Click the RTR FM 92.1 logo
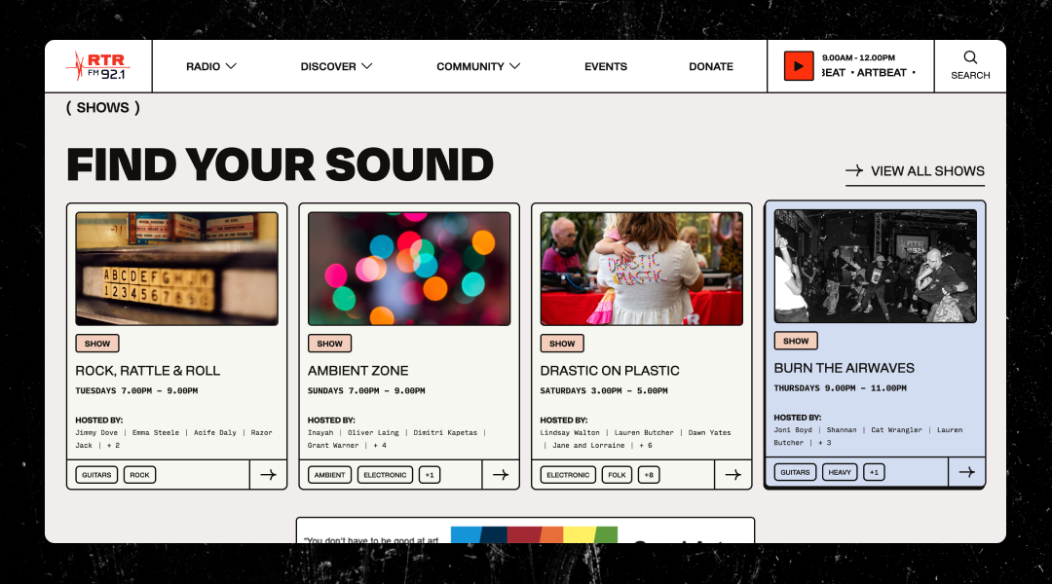 point(98,66)
